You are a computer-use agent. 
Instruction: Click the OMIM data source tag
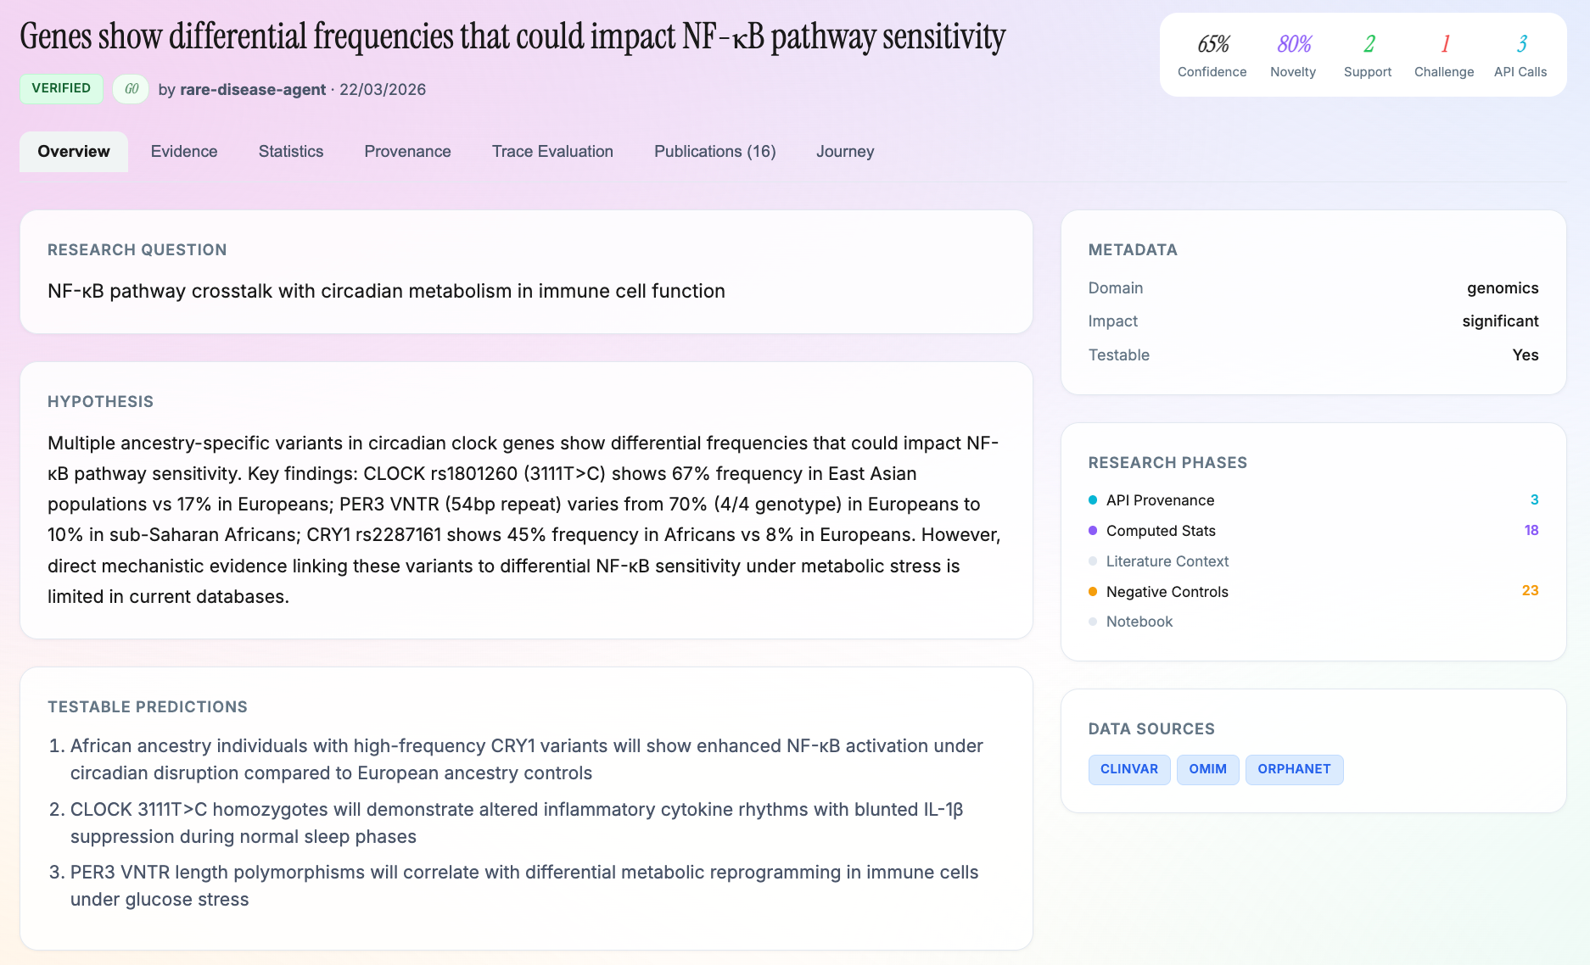(1207, 769)
